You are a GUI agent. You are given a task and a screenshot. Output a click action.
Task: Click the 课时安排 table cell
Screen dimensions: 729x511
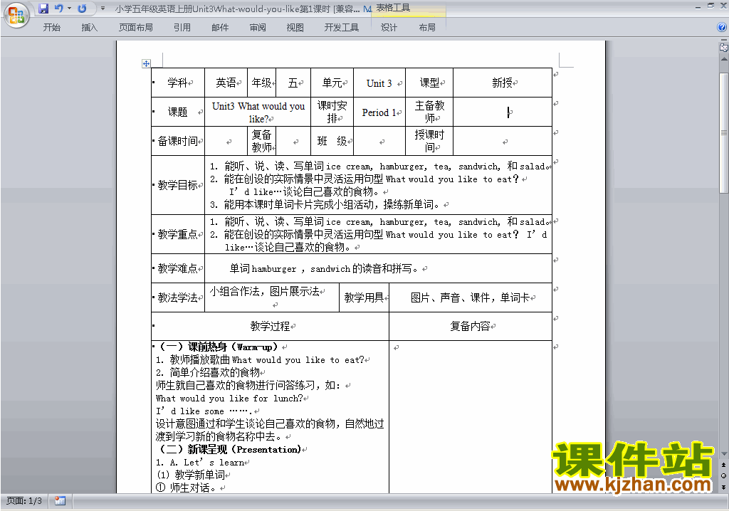coord(332,112)
